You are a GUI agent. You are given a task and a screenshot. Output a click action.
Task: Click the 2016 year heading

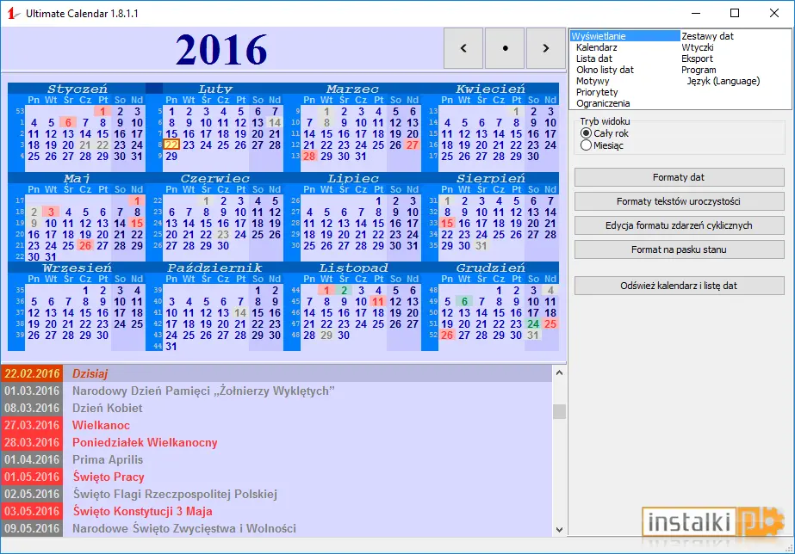(x=221, y=49)
